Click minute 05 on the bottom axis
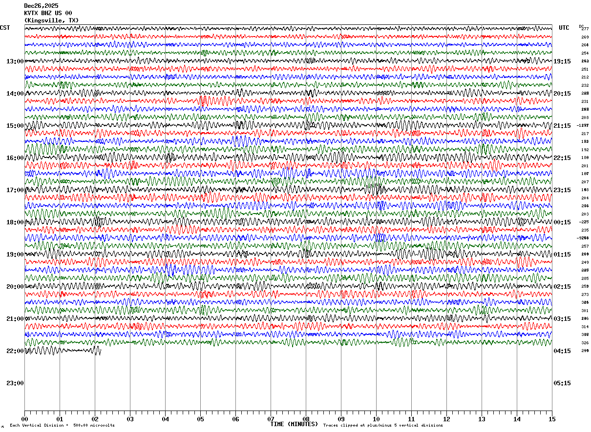 (x=200, y=419)
